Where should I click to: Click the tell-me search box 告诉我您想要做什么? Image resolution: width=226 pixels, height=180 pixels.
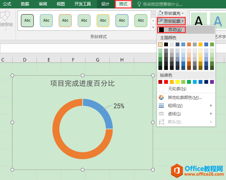coord(162,4)
